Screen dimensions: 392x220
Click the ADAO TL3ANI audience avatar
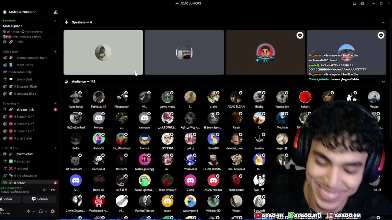236,97
